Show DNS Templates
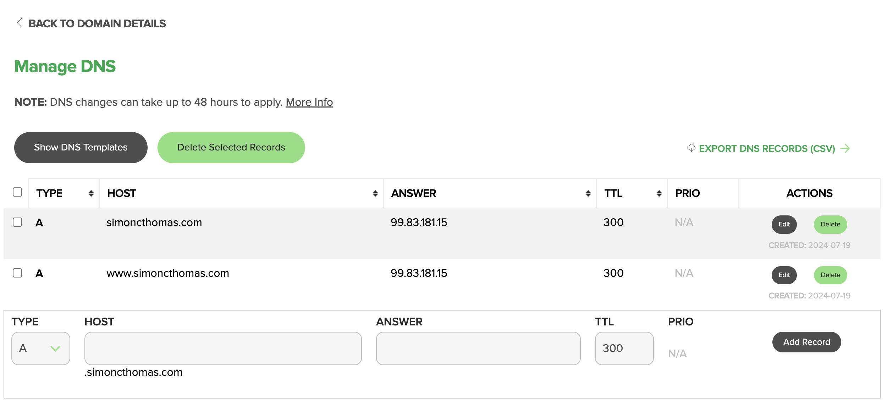887x401 pixels. tap(81, 148)
